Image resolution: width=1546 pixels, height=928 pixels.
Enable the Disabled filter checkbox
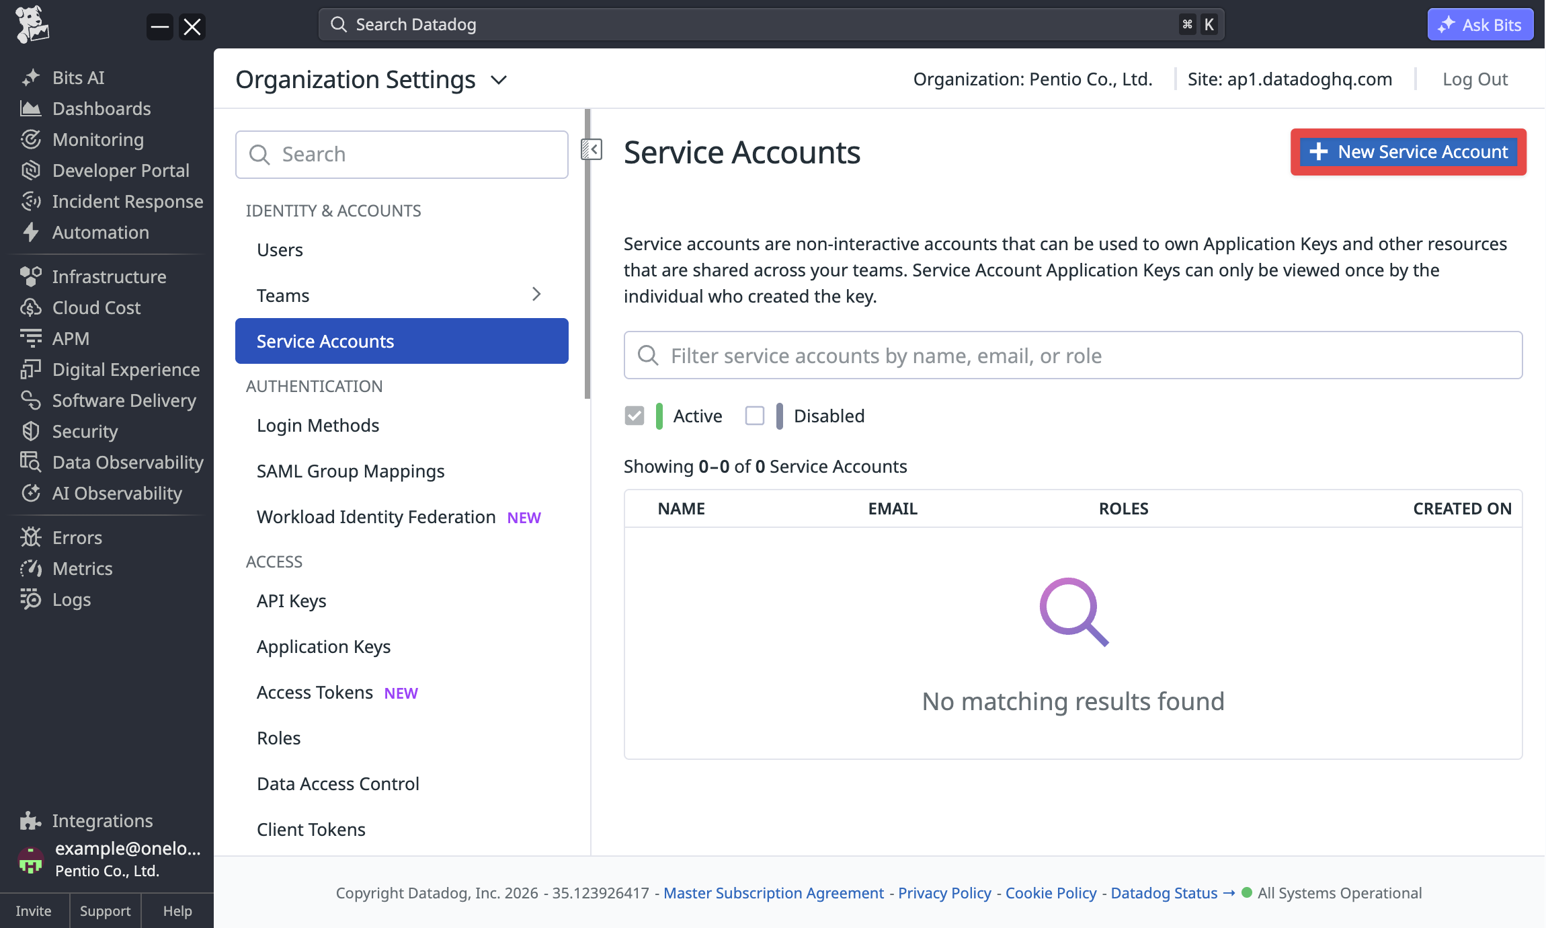point(755,416)
